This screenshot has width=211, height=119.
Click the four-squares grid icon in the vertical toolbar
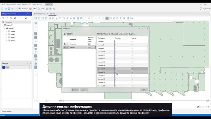(36, 49)
